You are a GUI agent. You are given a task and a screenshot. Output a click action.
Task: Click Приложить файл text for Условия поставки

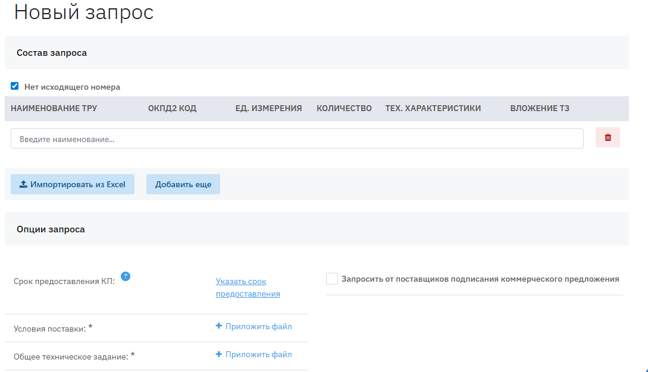point(259,326)
